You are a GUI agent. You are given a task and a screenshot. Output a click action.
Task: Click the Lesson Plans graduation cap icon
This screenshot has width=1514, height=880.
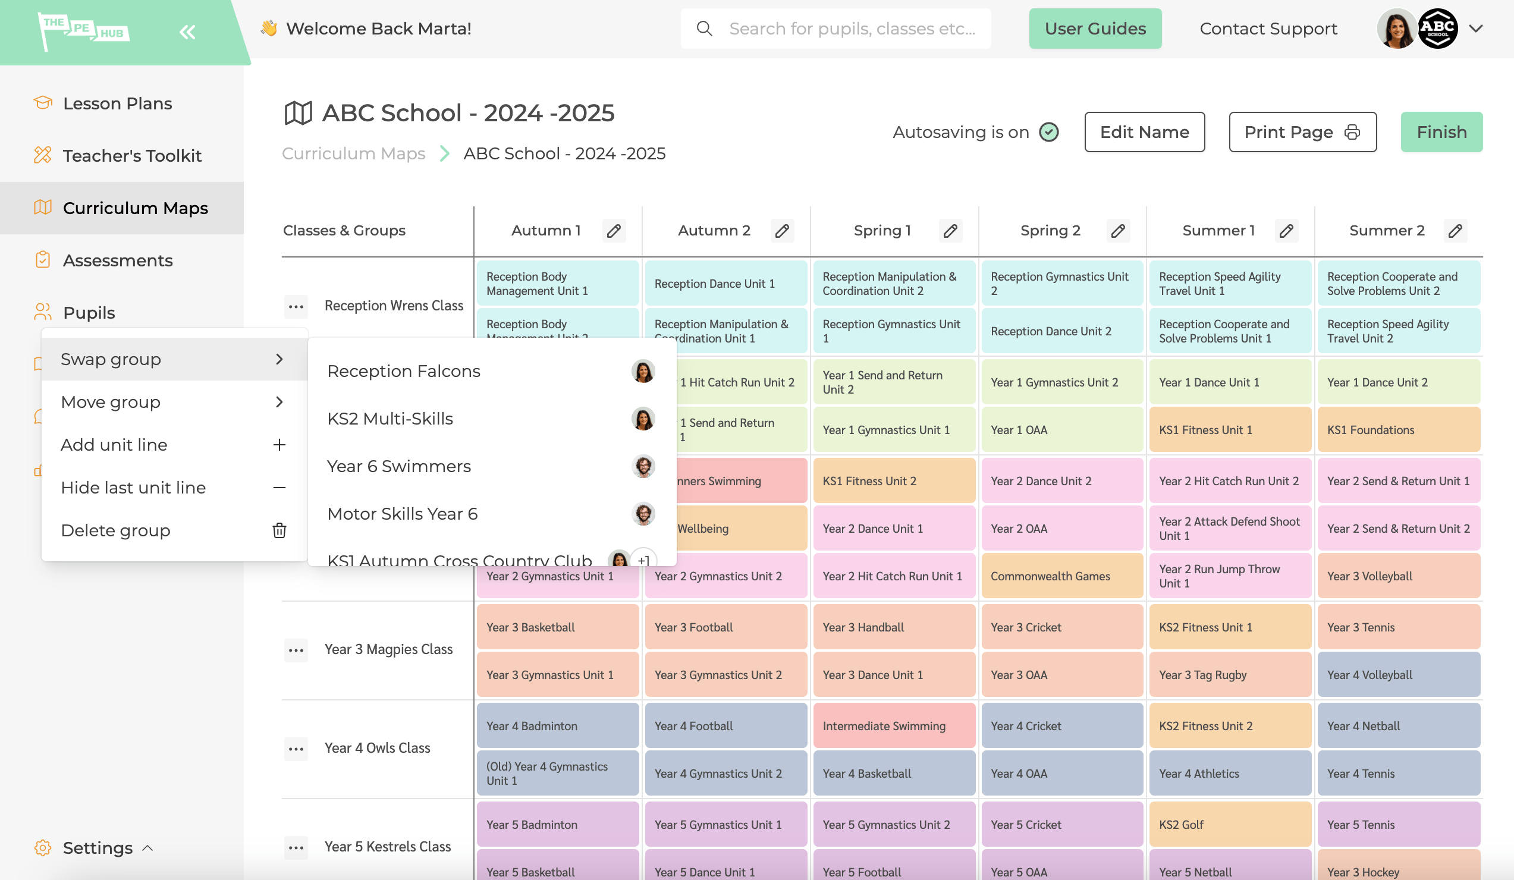(43, 103)
